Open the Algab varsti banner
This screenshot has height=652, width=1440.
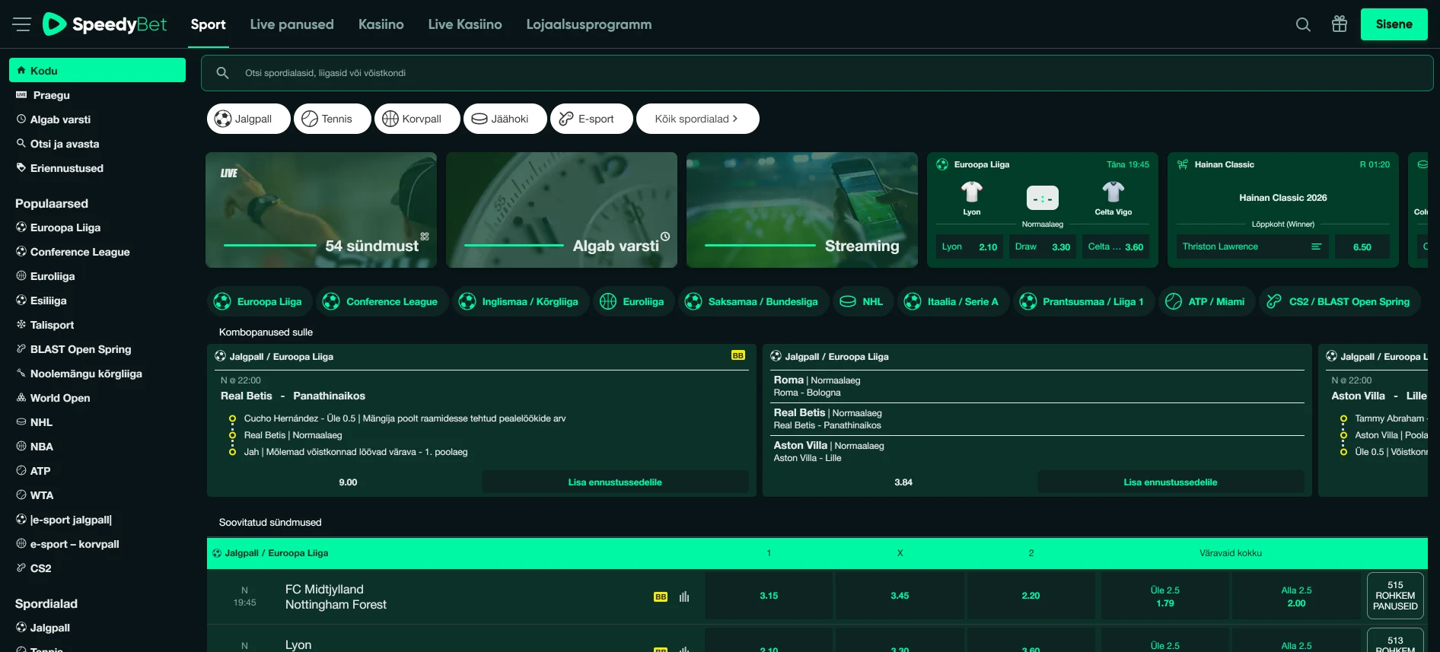pyautogui.click(x=562, y=210)
